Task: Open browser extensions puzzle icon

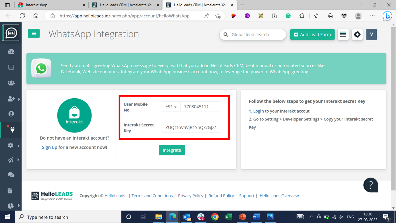Action: (x=302, y=16)
